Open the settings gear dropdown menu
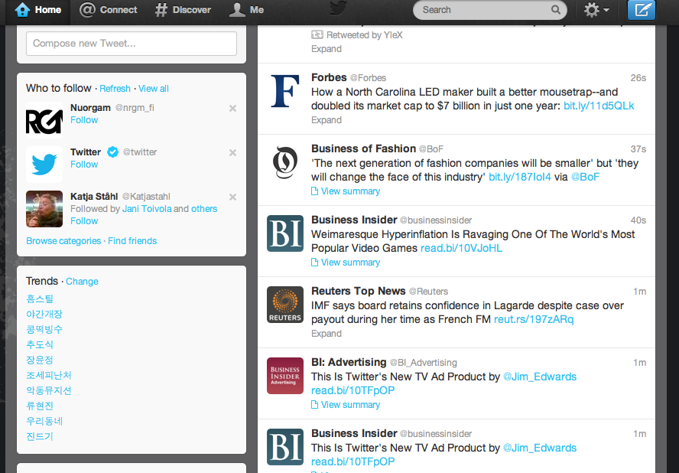This screenshot has height=473, width=679. (596, 10)
